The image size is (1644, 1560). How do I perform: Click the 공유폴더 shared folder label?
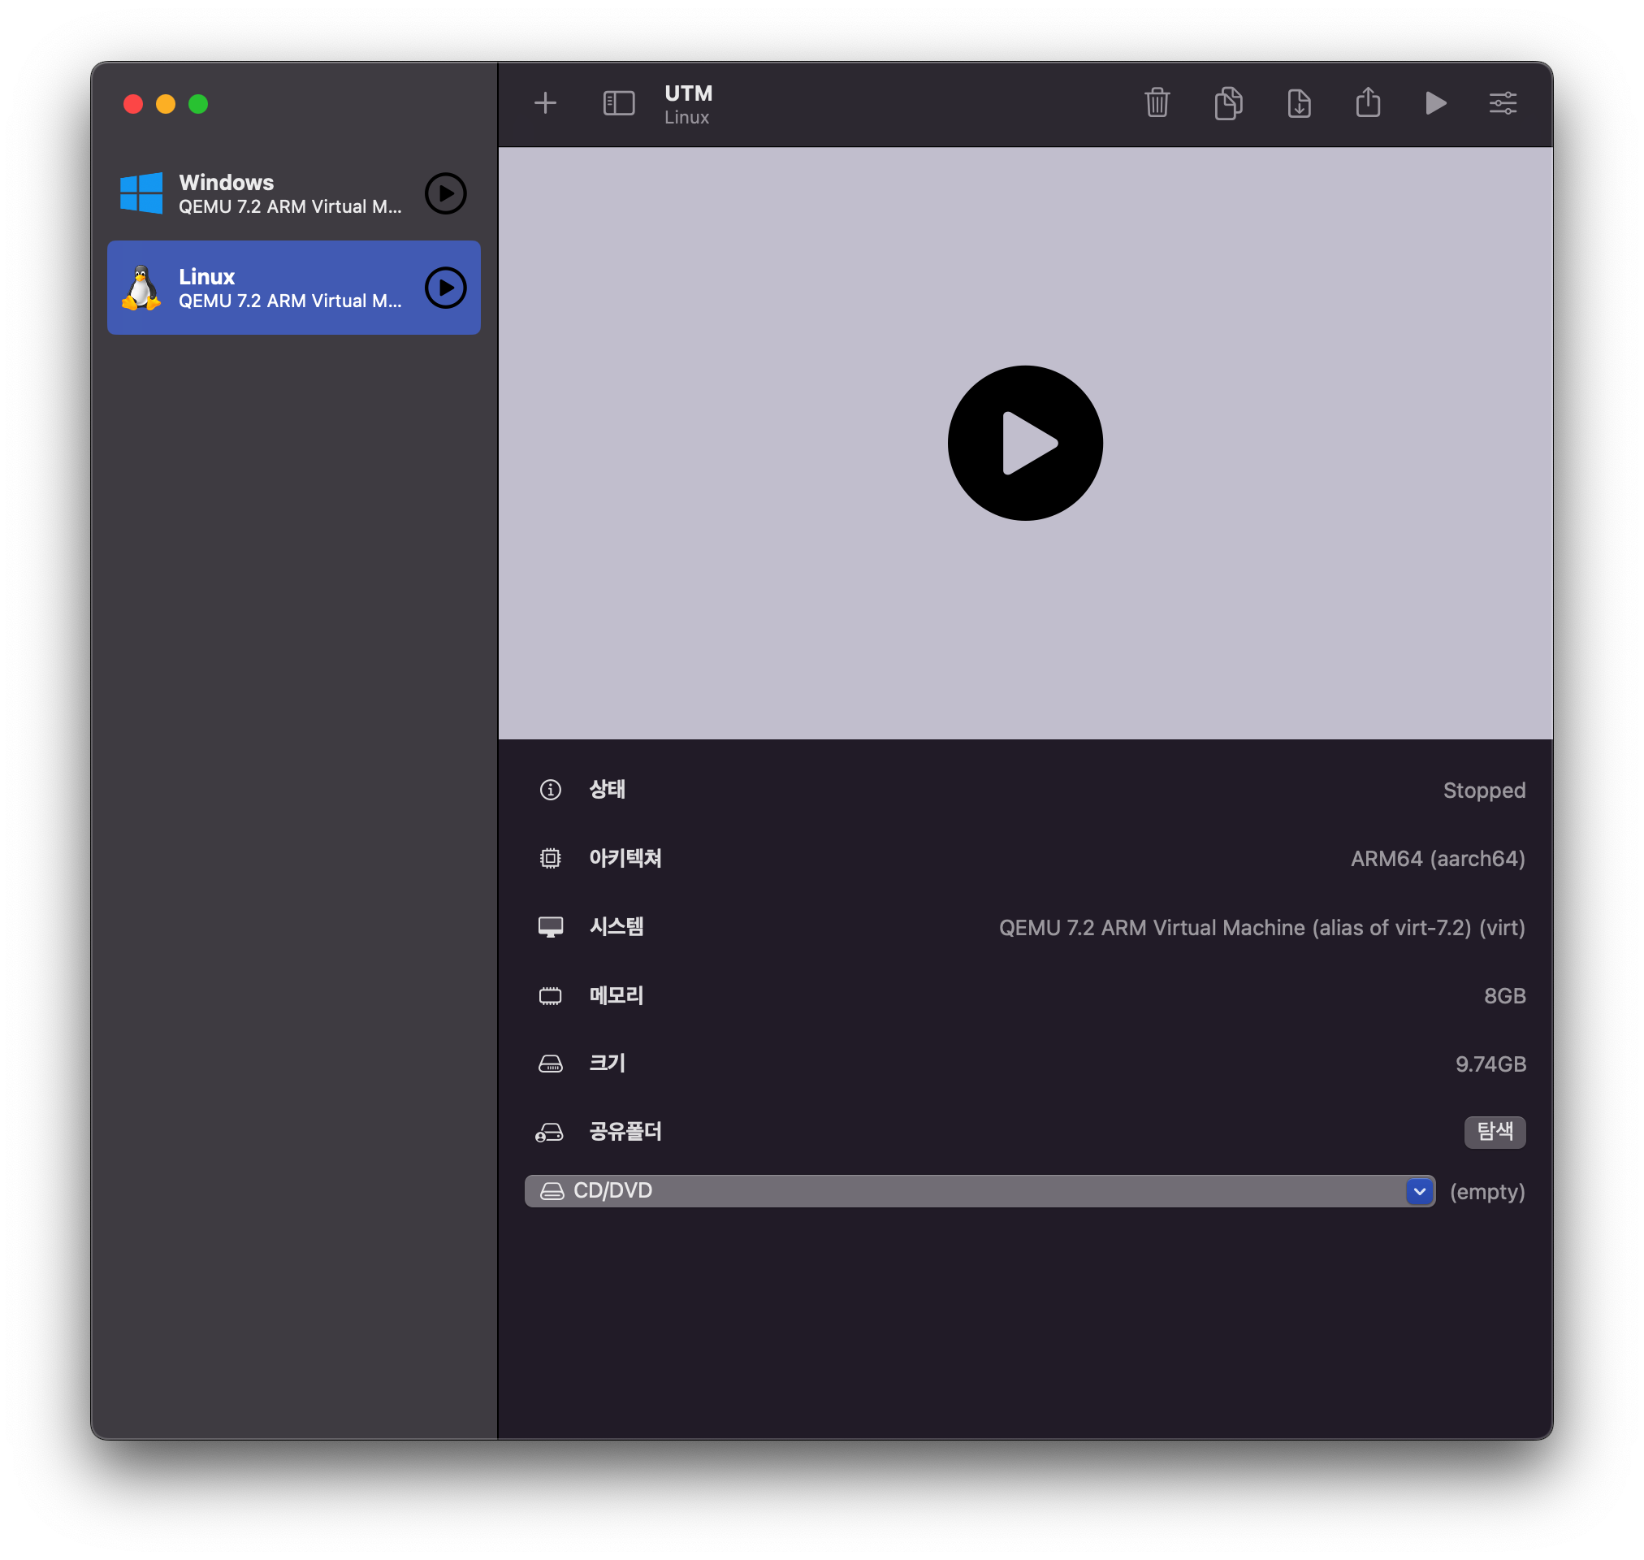[625, 1132]
